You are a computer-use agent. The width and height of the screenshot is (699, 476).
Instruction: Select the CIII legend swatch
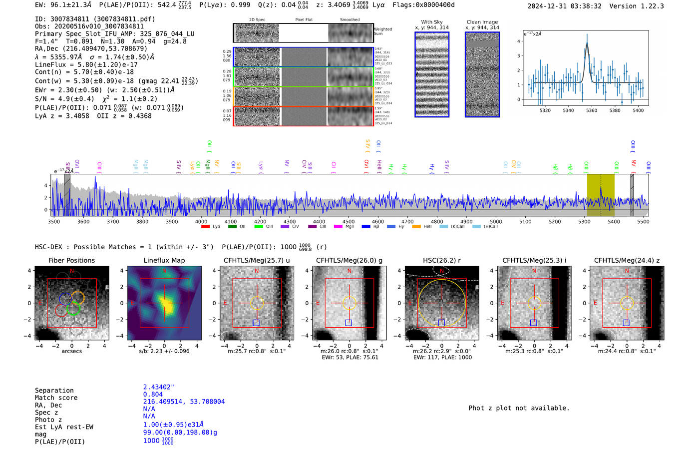coord(312,227)
